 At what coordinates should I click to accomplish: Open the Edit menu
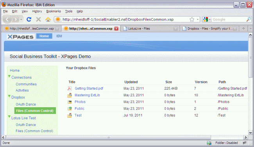point(14,11)
